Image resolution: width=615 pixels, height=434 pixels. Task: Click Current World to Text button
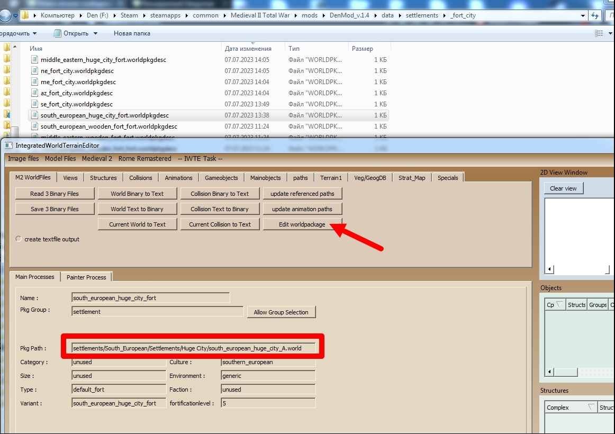coord(137,224)
